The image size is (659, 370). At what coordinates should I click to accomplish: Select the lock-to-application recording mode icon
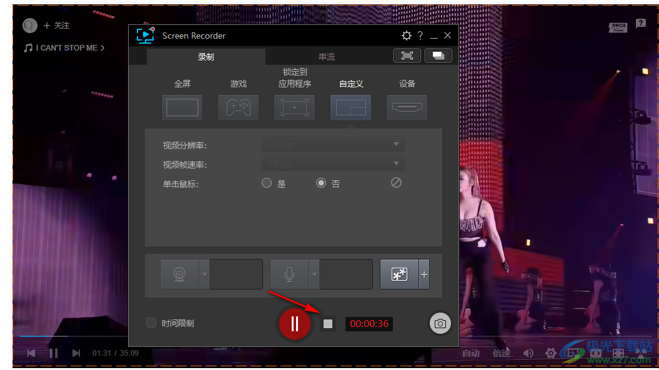(x=294, y=107)
